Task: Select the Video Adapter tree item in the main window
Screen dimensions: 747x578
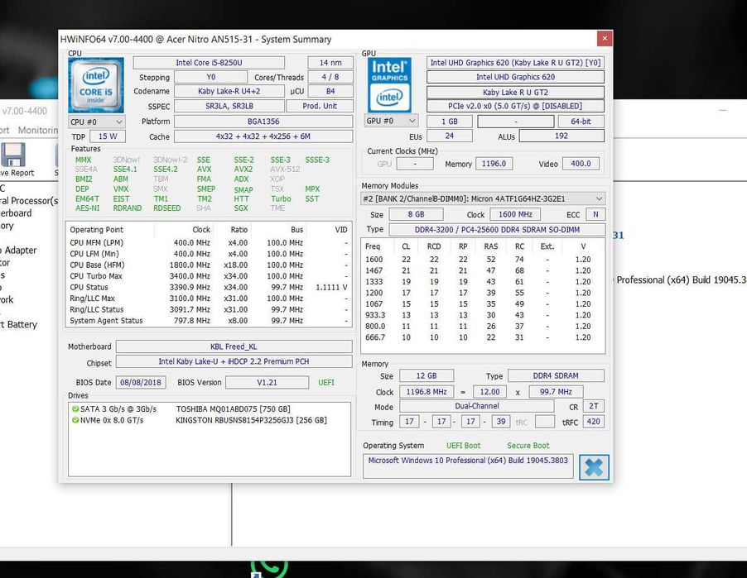Action: 18,251
